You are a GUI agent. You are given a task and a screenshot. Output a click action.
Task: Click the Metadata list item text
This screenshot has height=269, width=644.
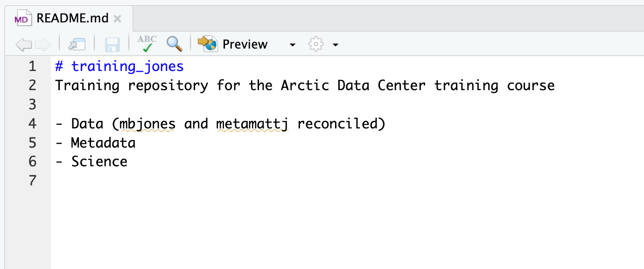(x=103, y=142)
